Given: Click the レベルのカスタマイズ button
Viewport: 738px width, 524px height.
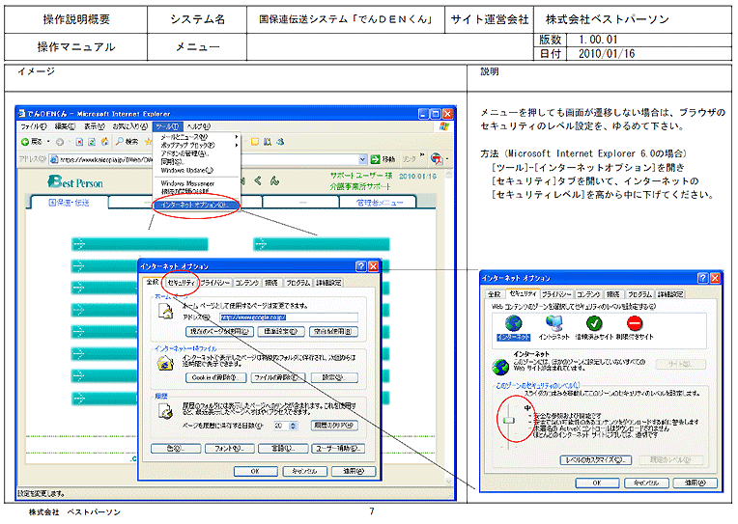Looking at the screenshot, I should click(x=595, y=460).
